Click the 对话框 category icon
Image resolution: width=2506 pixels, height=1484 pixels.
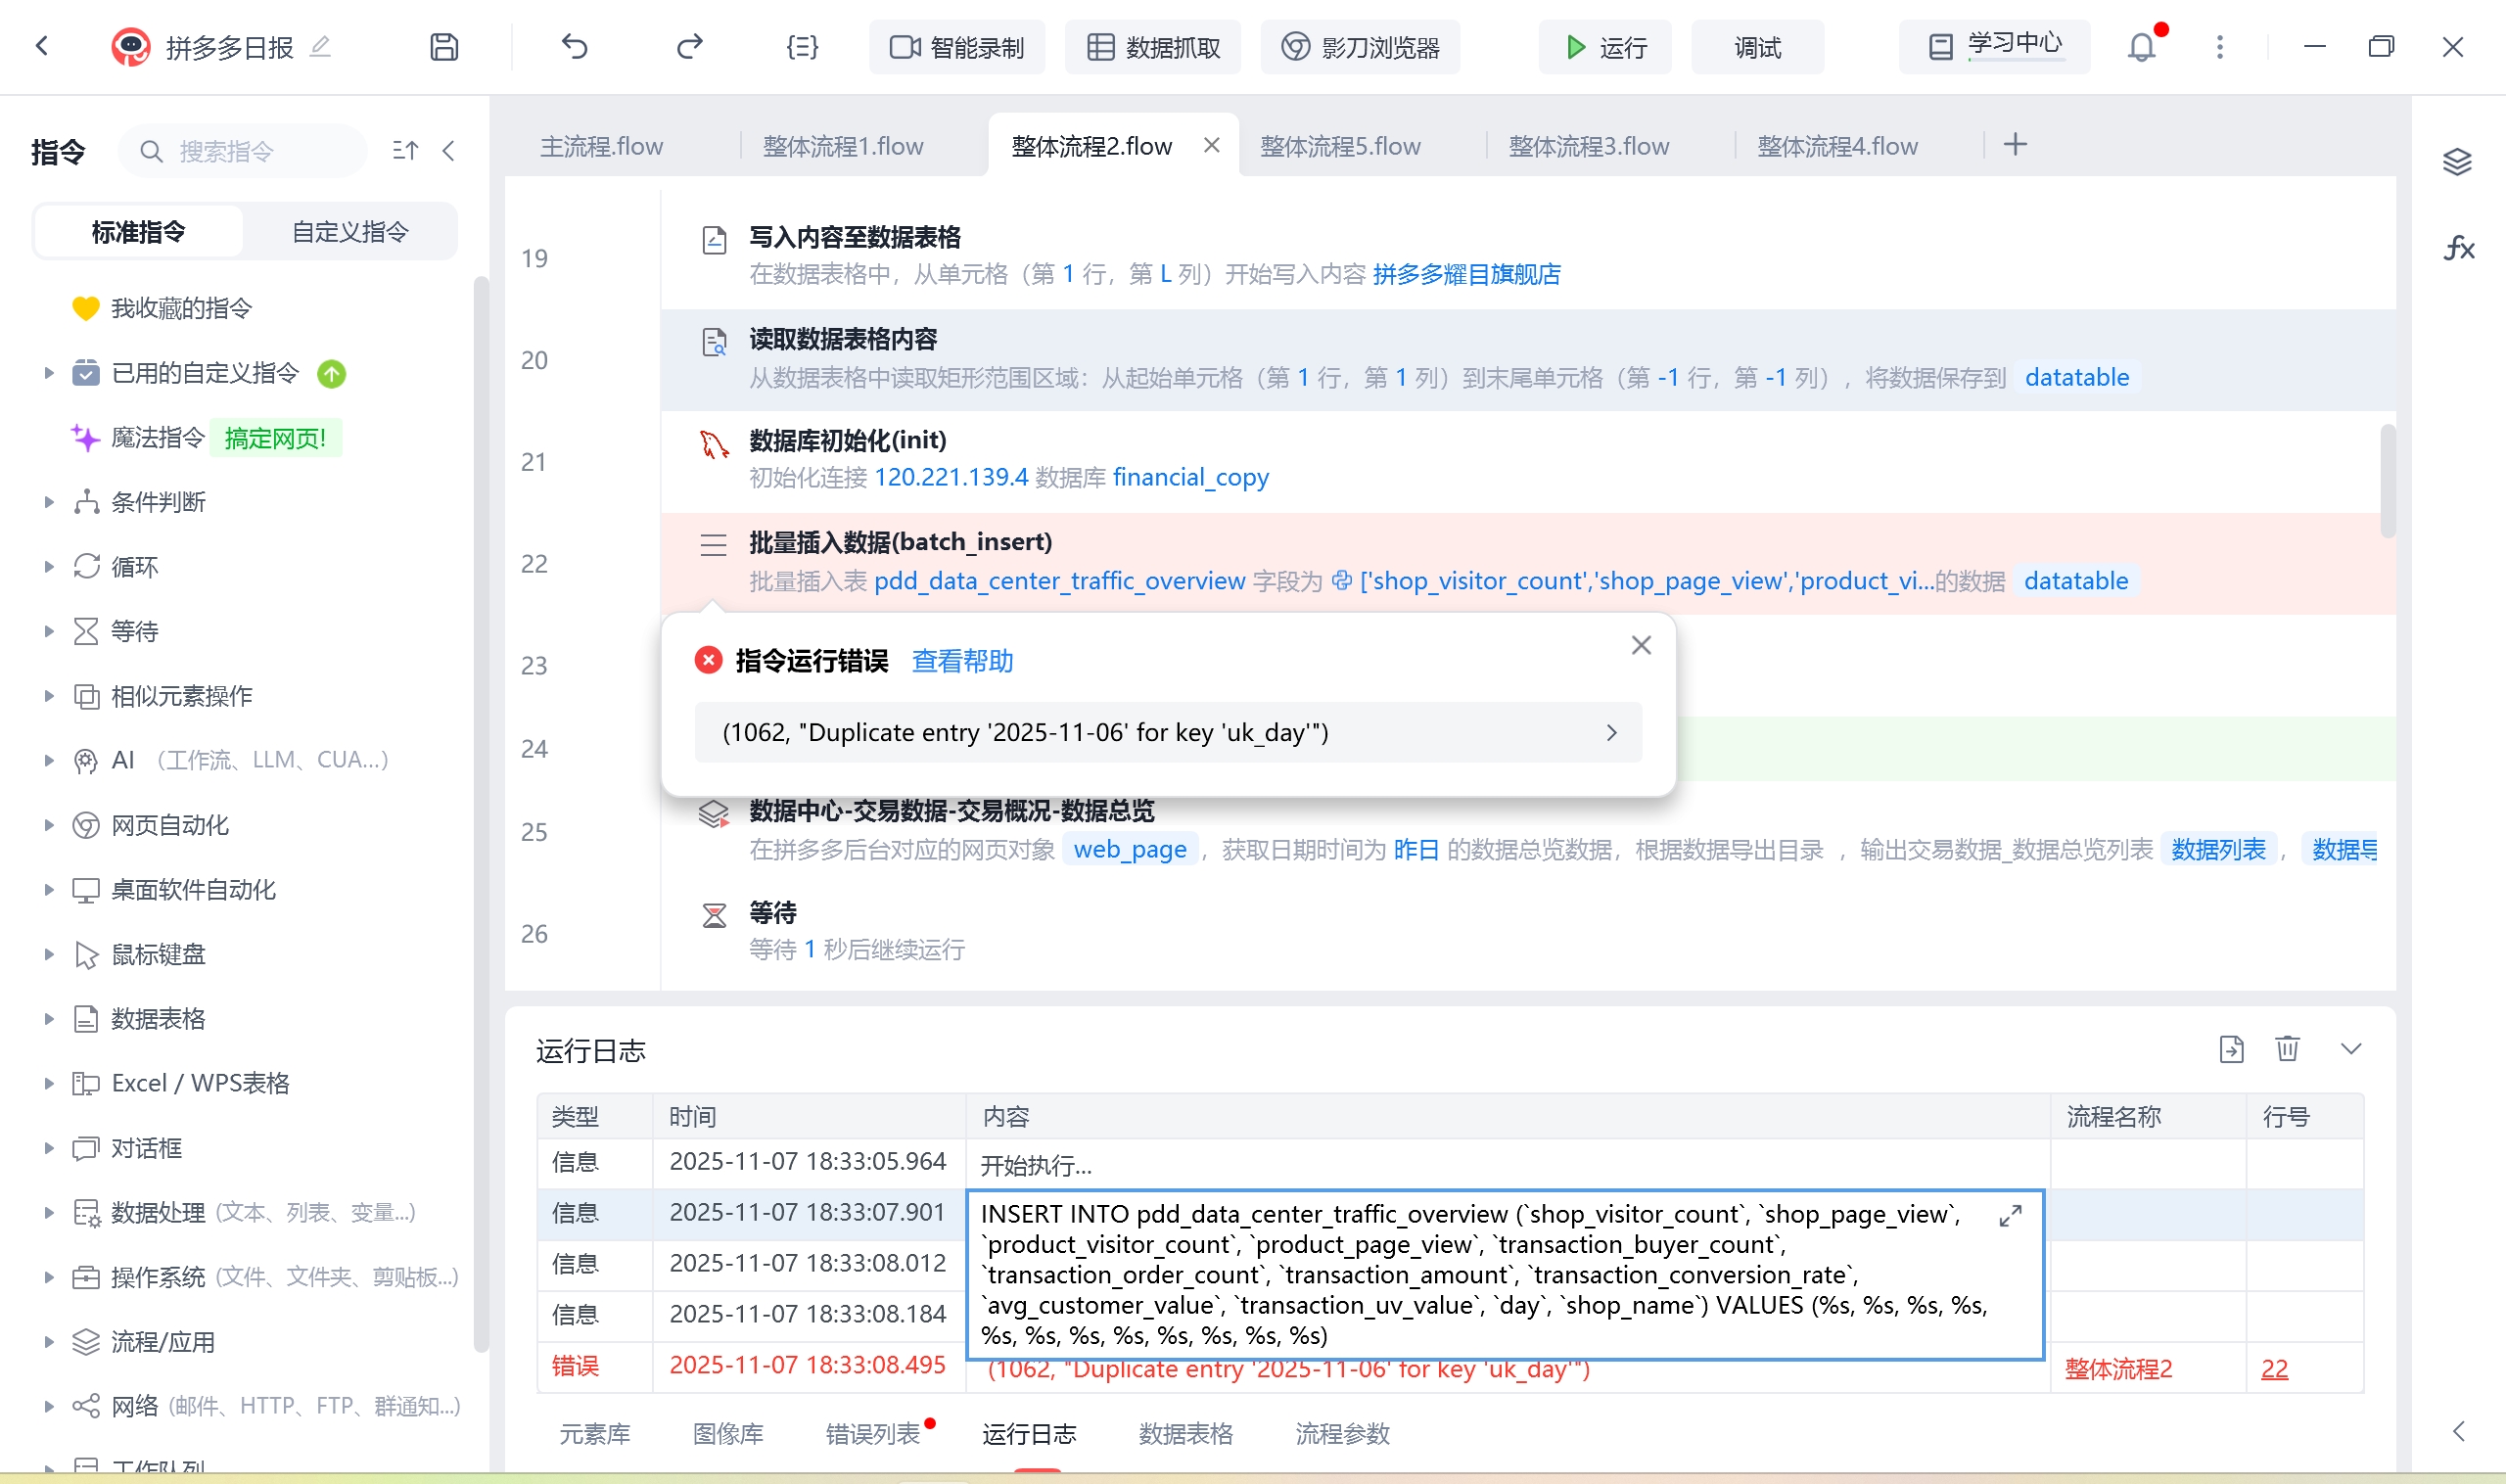(x=86, y=1148)
